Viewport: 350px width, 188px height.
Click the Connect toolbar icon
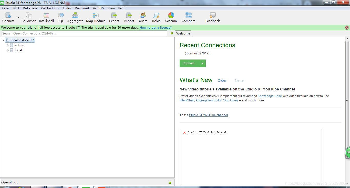(x=8, y=17)
